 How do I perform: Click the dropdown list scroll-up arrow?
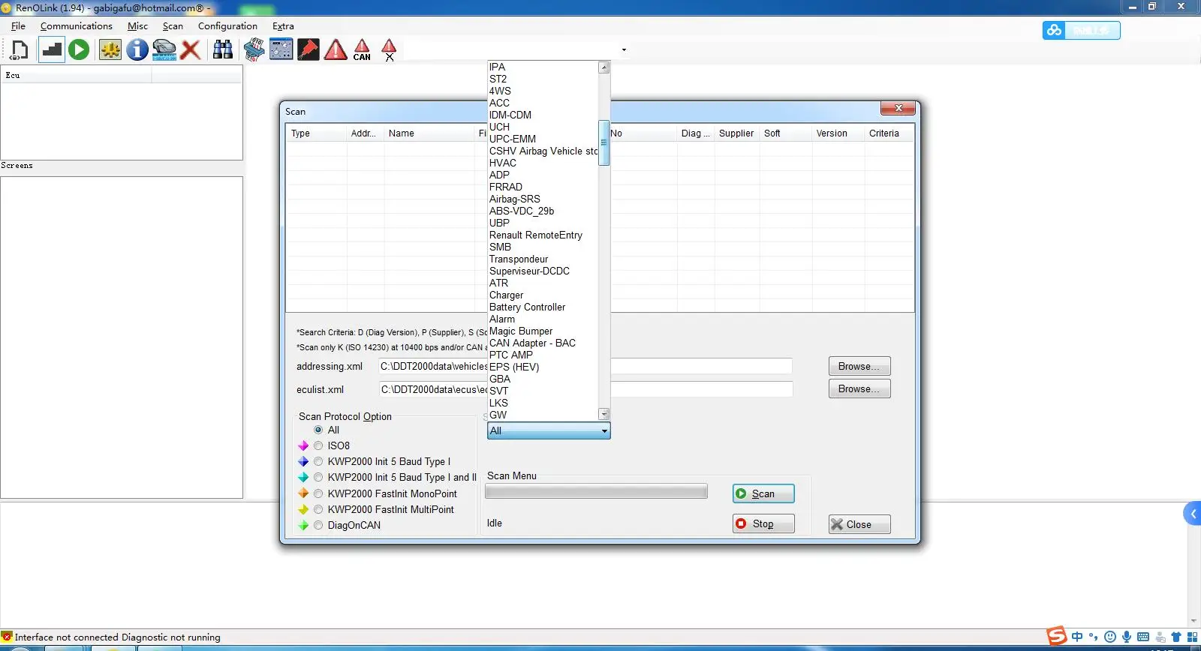(604, 67)
